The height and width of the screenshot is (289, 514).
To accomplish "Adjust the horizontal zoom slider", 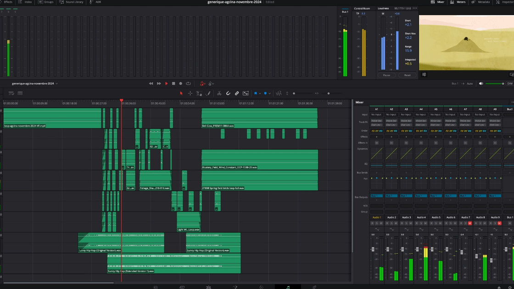I will click(x=329, y=94).
